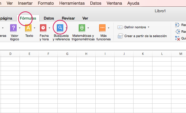186x113 pixels.
Task: Open Matemáticas y trigonométricas functions
Action: pos(82,28)
